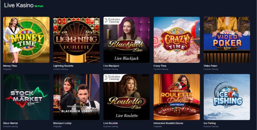Open the Money Time game thumbnail

(x=26, y=40)
